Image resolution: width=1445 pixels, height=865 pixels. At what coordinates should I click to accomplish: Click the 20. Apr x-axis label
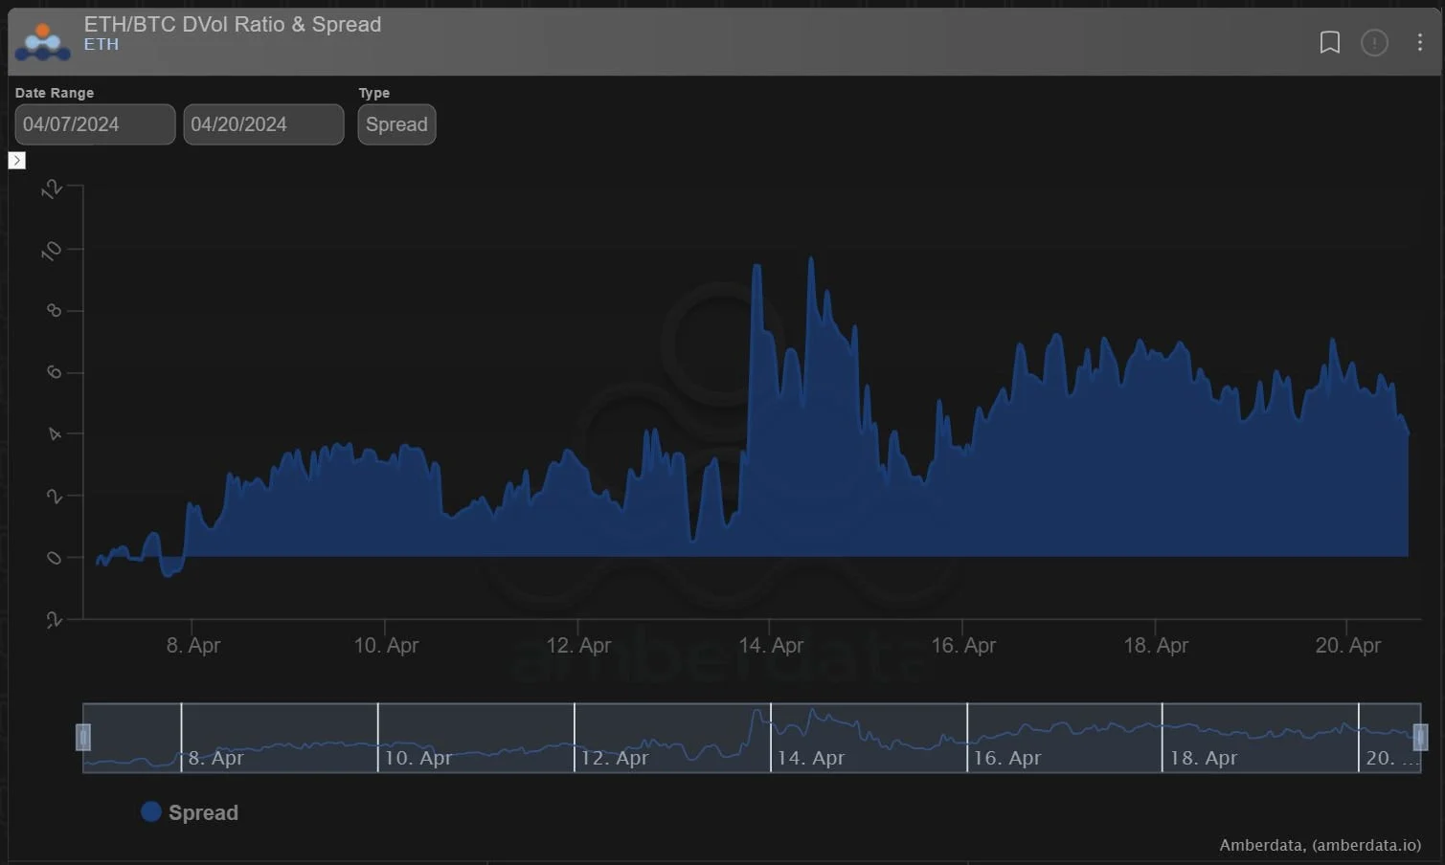(1348, 646)
